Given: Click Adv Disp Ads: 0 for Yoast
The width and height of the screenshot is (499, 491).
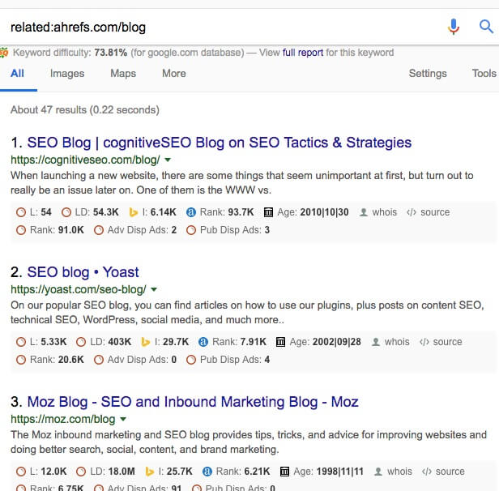Looking at the screenshot, I should [x=135, y=360].
